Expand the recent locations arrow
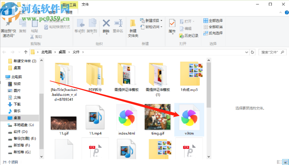Image resolution: width=289 pixels, height=165 pixels. [x=19, y=52]
